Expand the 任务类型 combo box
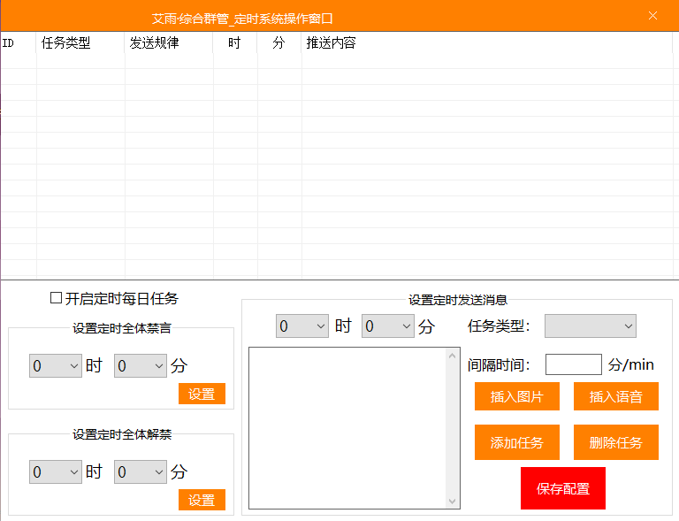 click(x=590, y=326)
